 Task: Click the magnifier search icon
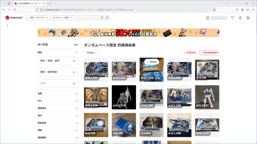(107, 18)
